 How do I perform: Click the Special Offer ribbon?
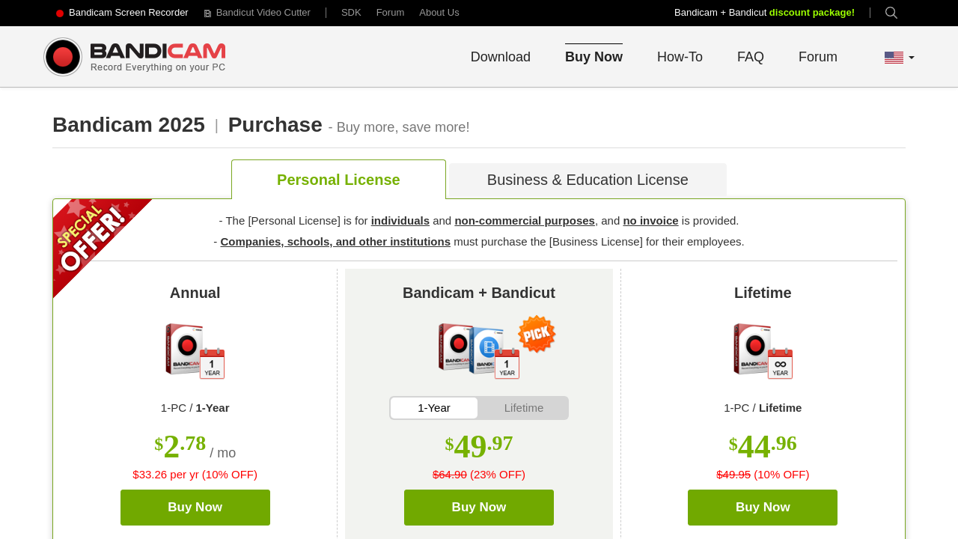point(93,238)
